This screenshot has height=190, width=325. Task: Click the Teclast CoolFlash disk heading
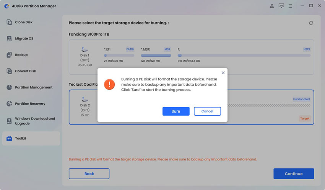click(x=83, y=84)
